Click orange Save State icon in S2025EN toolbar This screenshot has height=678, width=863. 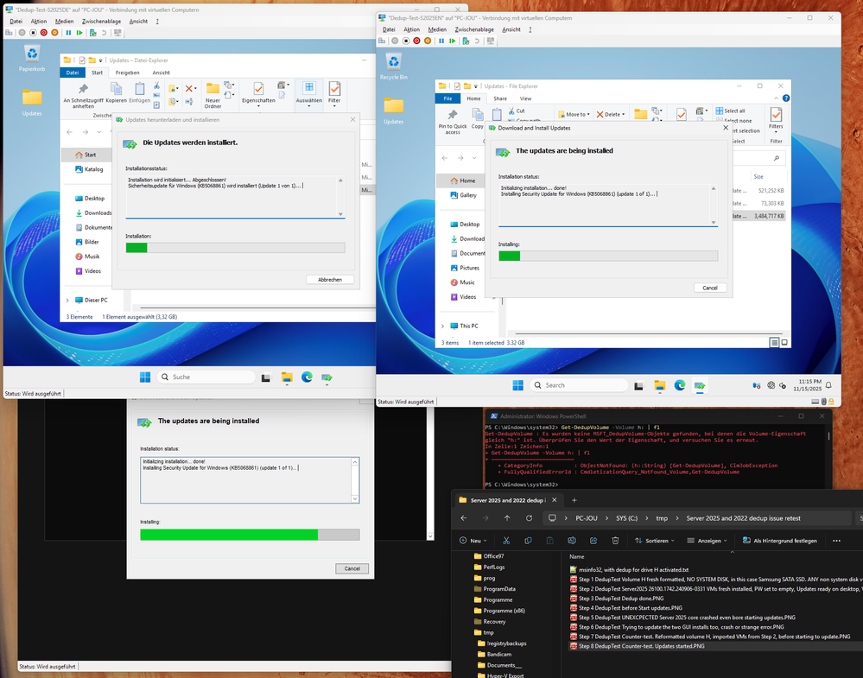point(427,41)
